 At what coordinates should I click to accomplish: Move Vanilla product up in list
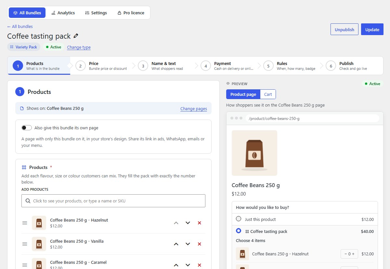pos(176,244)
